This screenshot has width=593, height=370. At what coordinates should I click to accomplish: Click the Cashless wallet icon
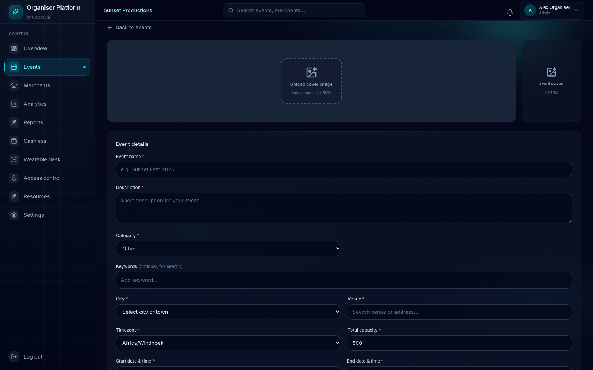tap(14, 141)
